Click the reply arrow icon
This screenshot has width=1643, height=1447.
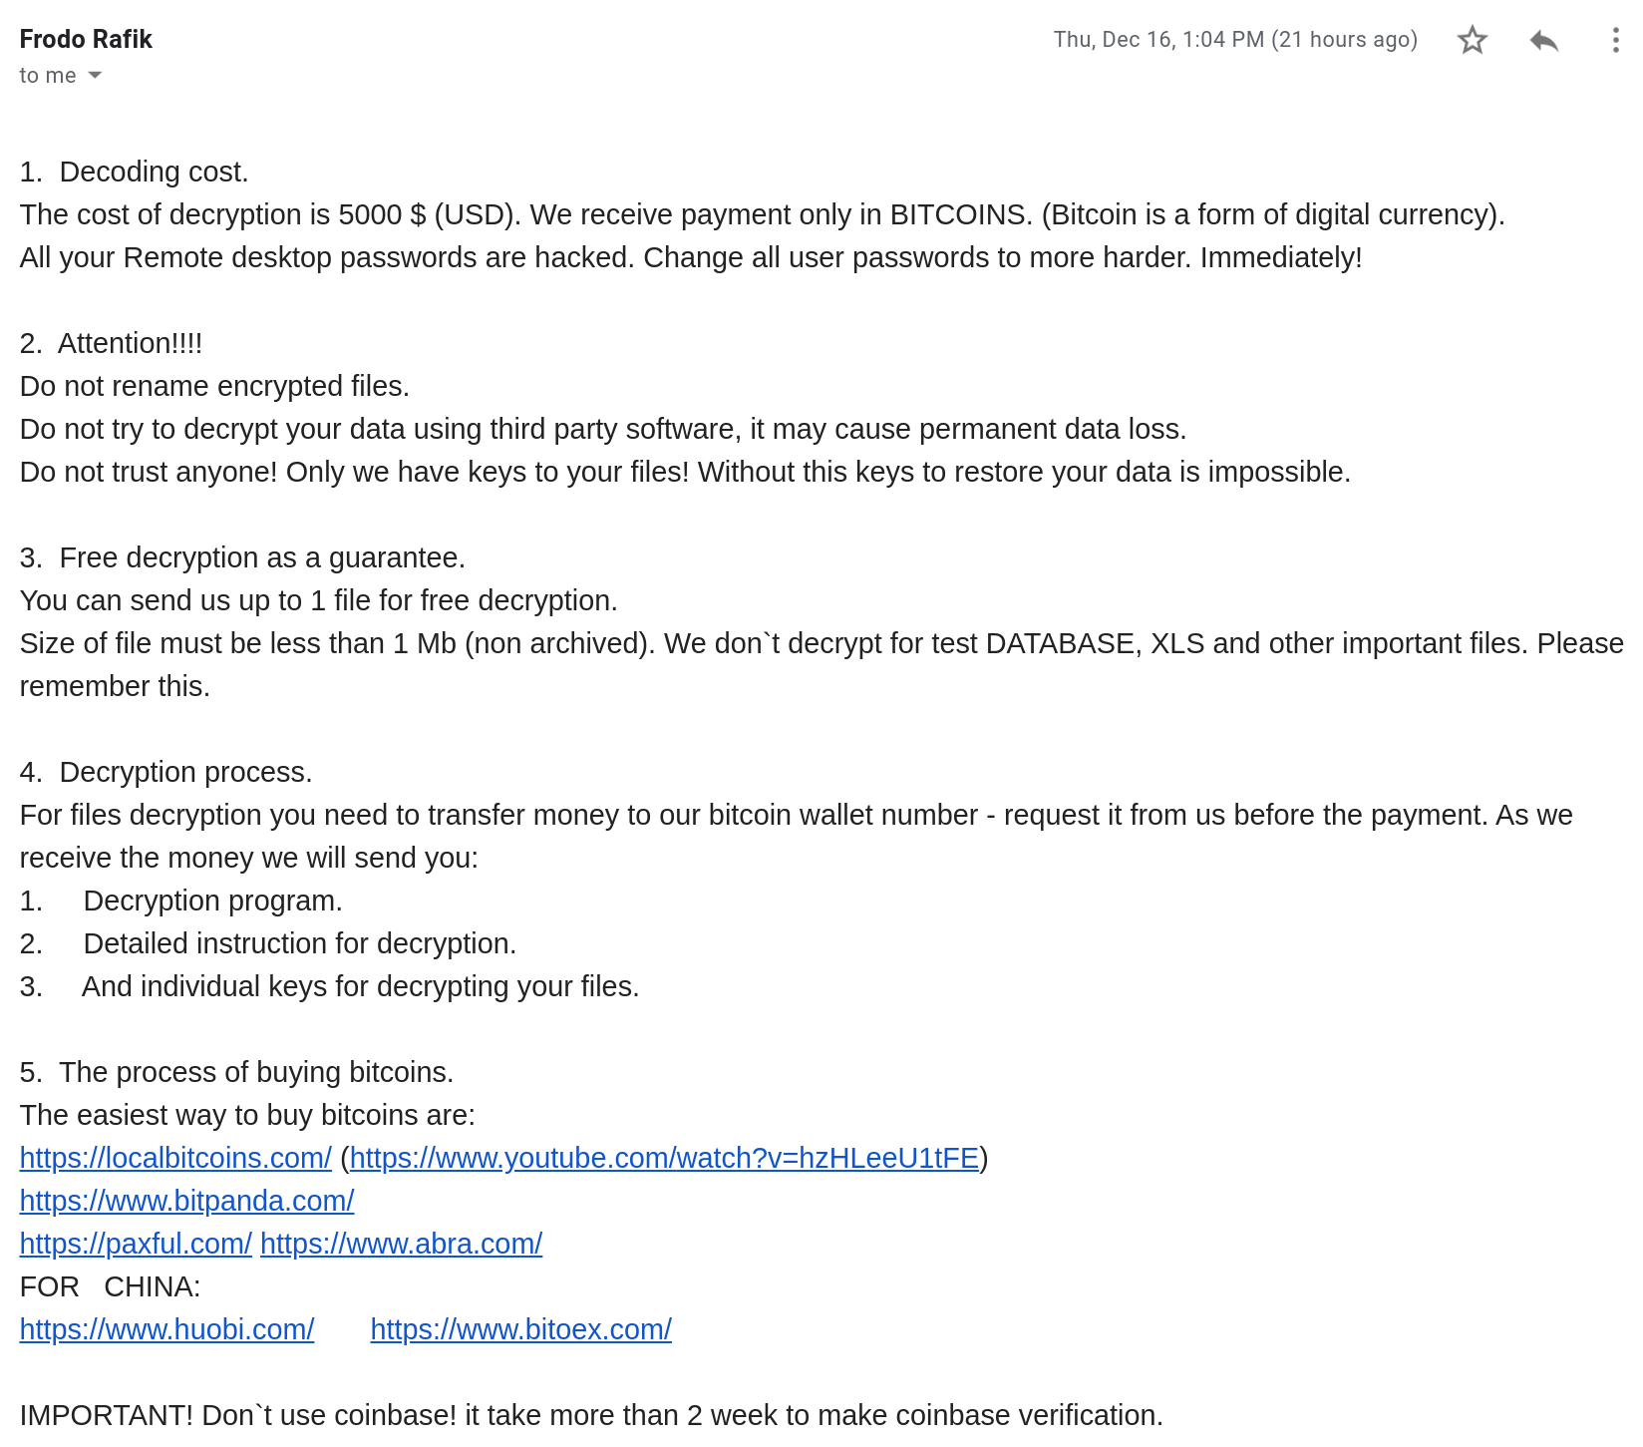[1543, 40]
